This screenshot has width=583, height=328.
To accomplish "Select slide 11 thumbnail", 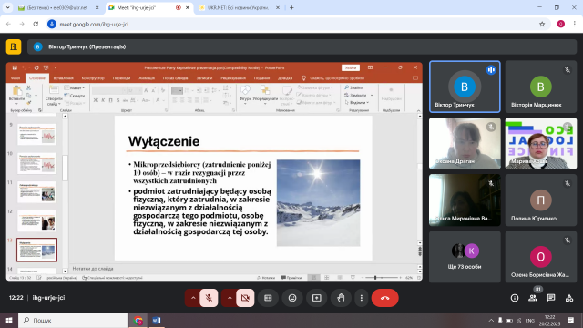I will point(36,192).
